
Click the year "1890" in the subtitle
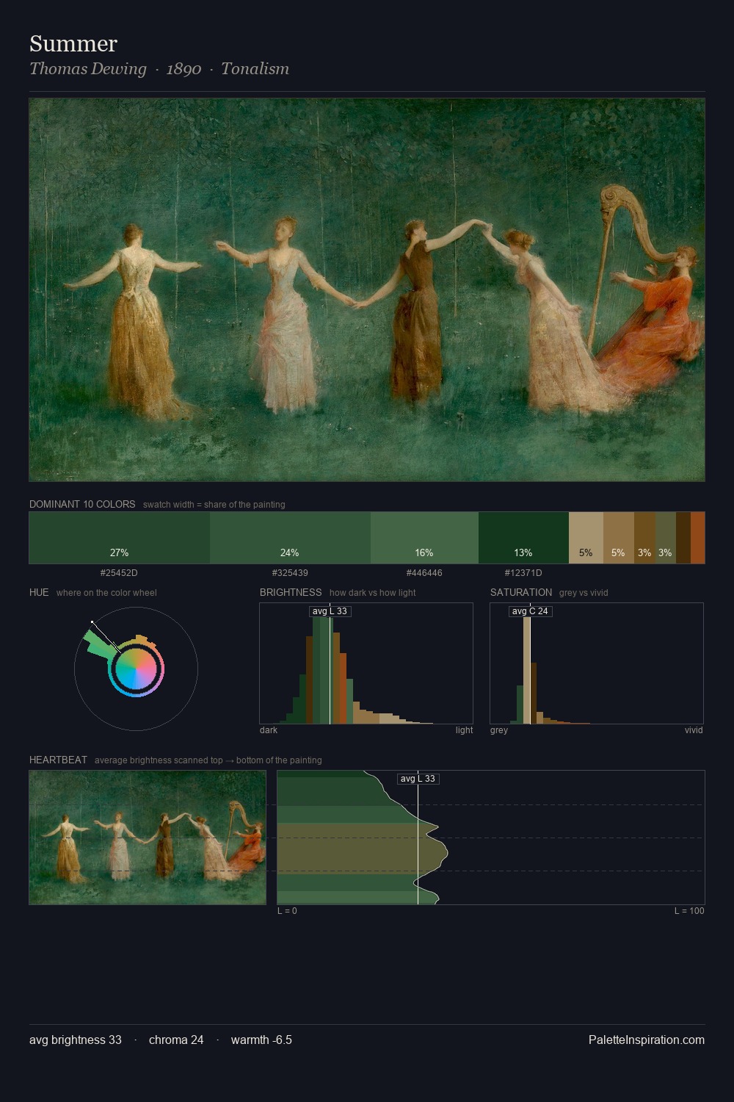point(183,69)
